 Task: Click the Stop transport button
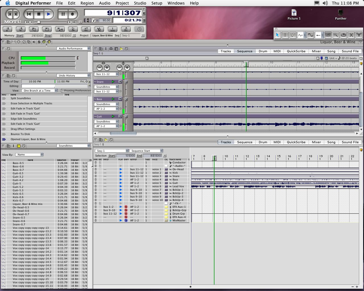[x=39, y=14]
